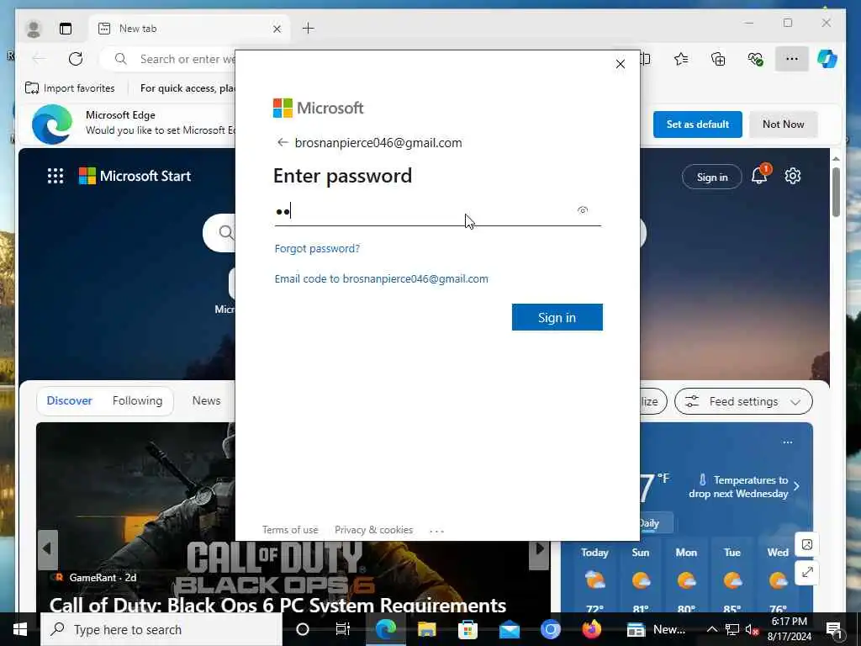Open File Explorer from taskbar
The image size is (861, 646).
tap(426, 629)
